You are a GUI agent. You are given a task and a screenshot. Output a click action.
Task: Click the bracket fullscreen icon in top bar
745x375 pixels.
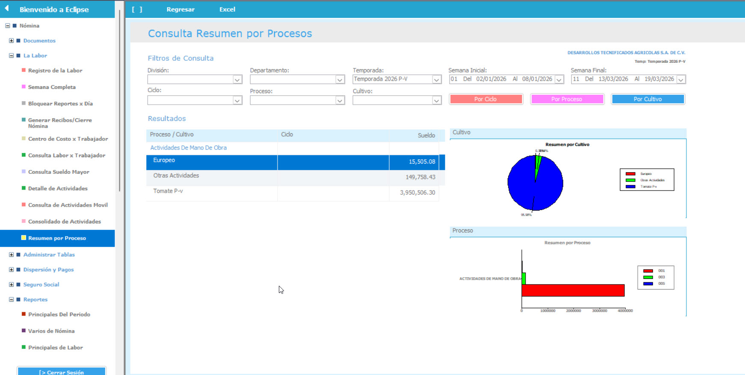(x=137, y=9)
